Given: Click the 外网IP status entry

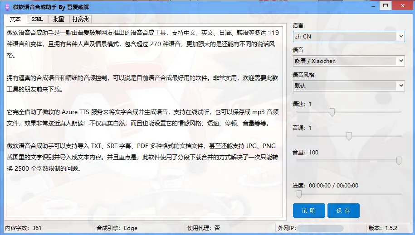Looking at the screenshot, I should click(x=311, y=228).
